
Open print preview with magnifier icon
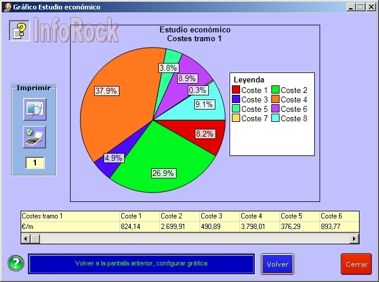click(34, 110)
